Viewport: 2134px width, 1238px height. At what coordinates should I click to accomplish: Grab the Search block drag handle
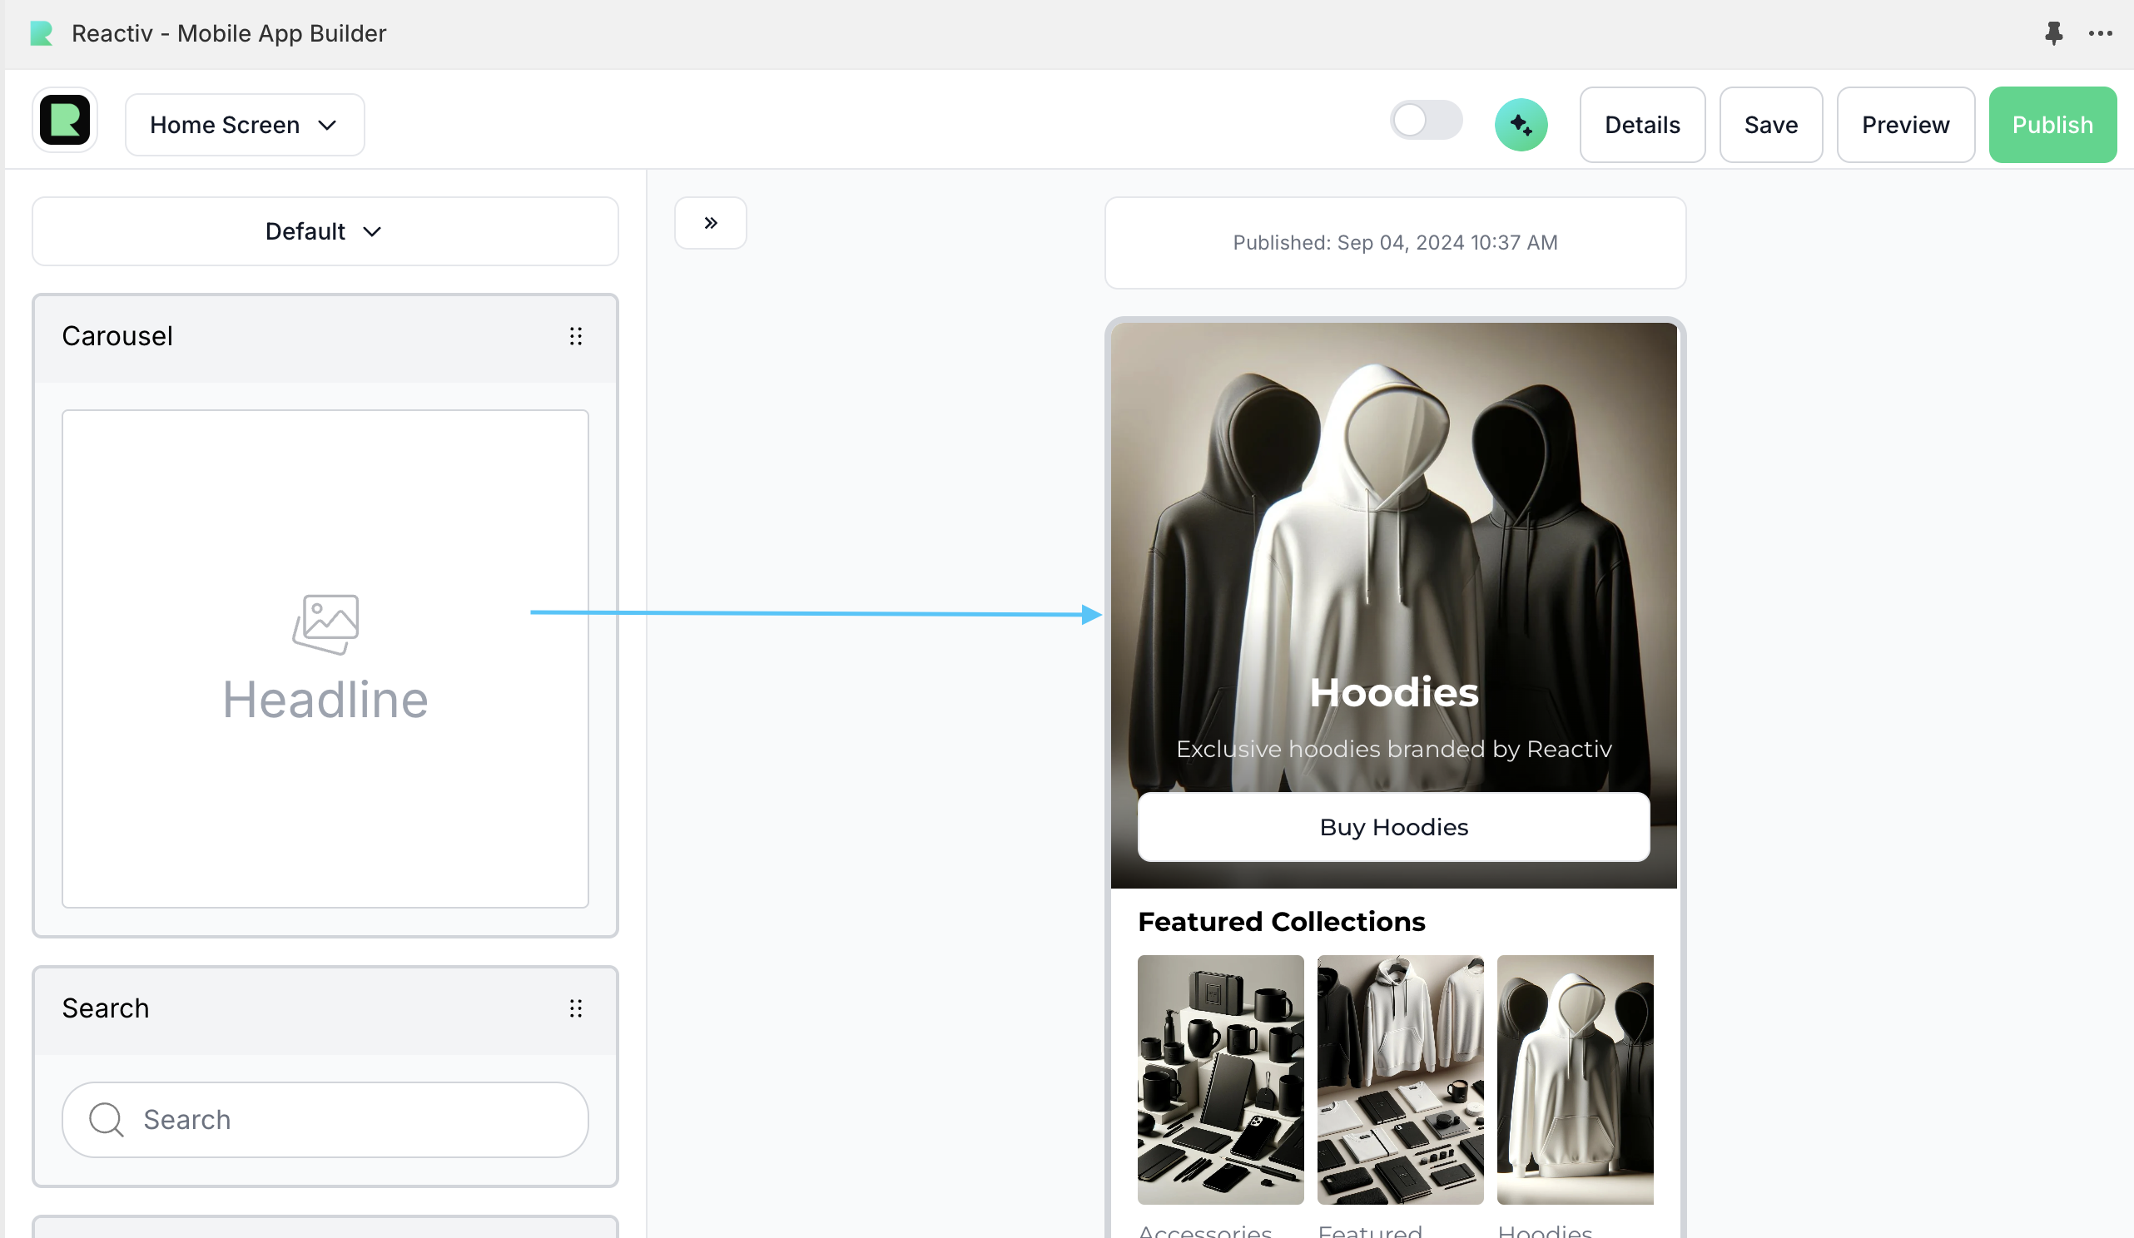575,1008
